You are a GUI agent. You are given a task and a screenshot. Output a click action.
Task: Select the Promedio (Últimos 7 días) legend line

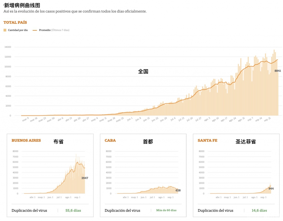click(x=34, y=30)
